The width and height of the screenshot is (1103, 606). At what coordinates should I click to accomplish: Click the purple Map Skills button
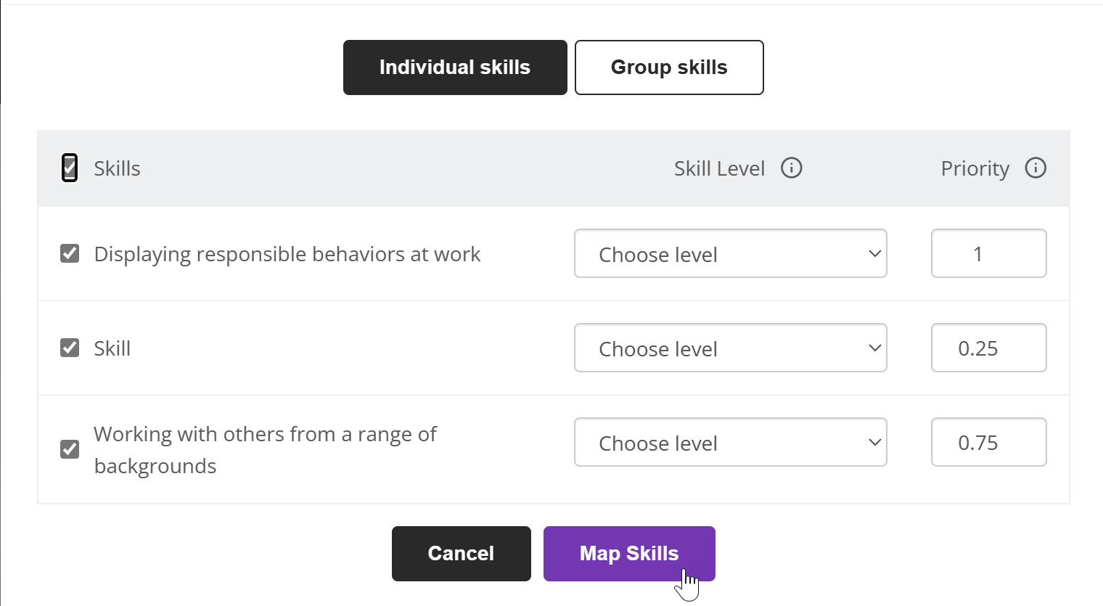click(629, 554)
